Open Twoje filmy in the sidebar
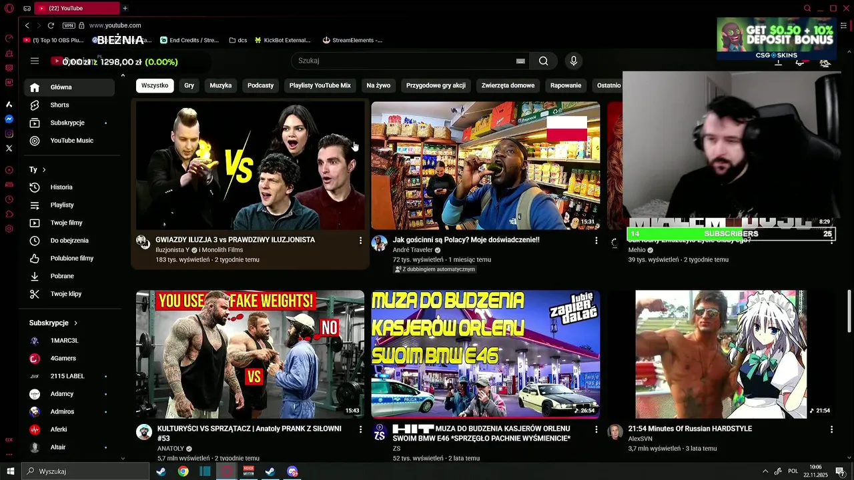The height and width of the screenshot is (480, 854). [x=69, y=223]
